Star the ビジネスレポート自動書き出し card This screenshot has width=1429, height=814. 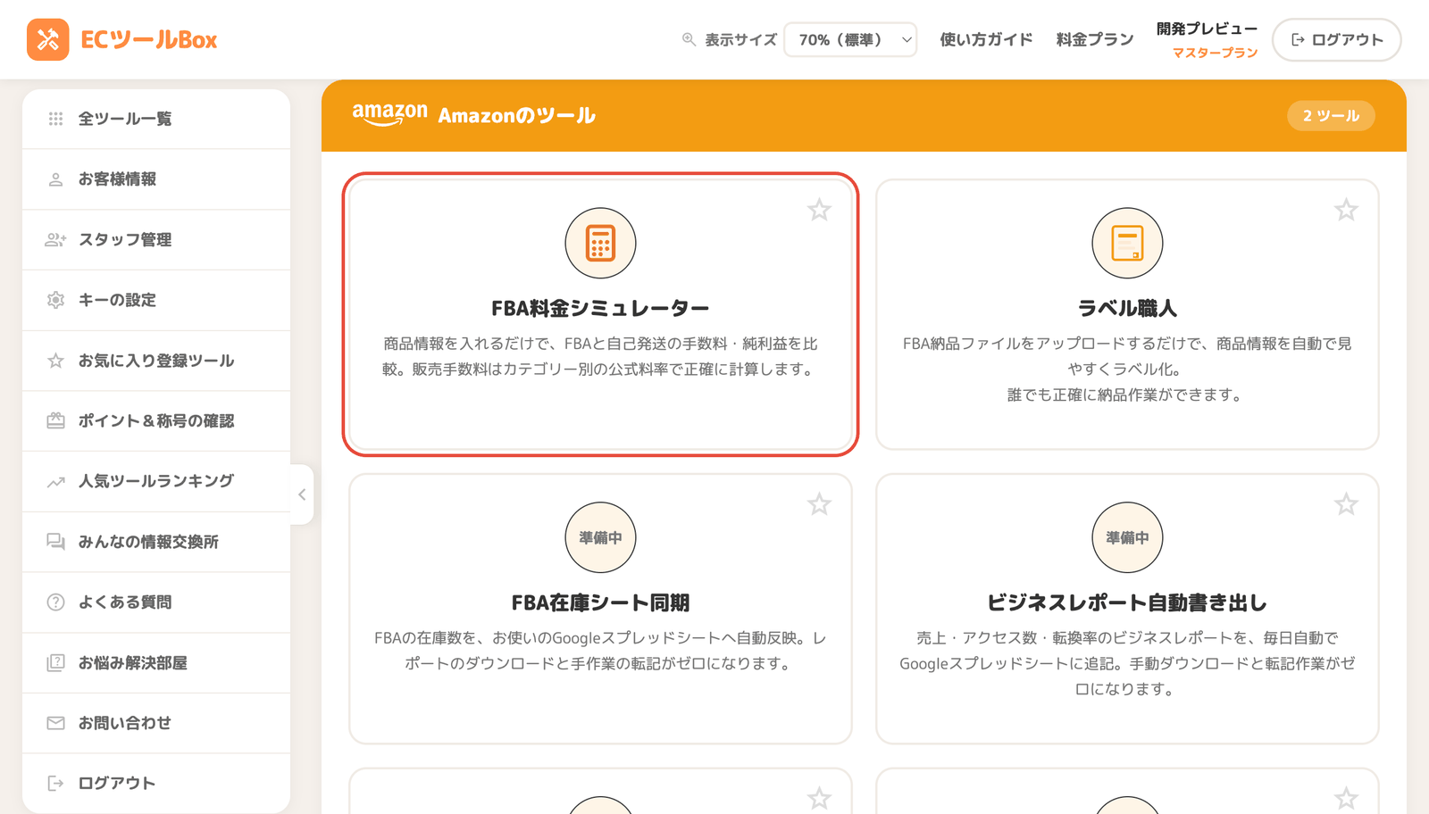pyautogui.click(x=1346, y=504)
